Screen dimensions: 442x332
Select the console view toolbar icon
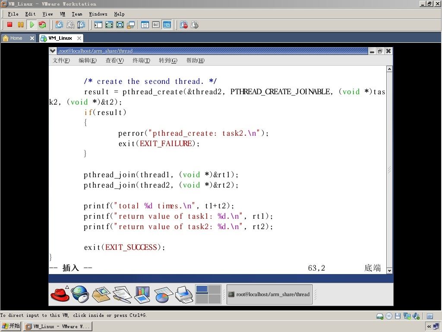pos(167,25)
